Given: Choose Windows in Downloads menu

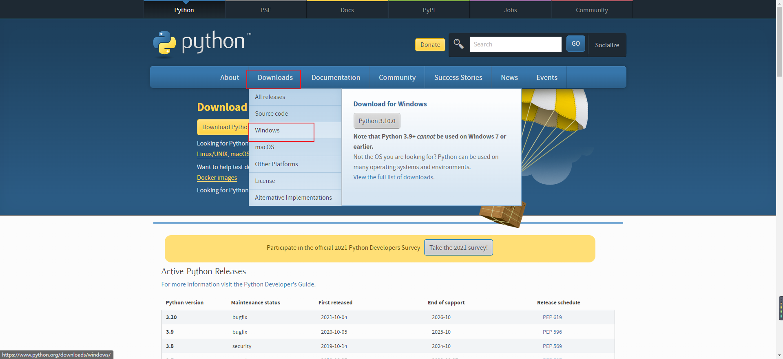Looking at the screenshot, I should (295, 130).
